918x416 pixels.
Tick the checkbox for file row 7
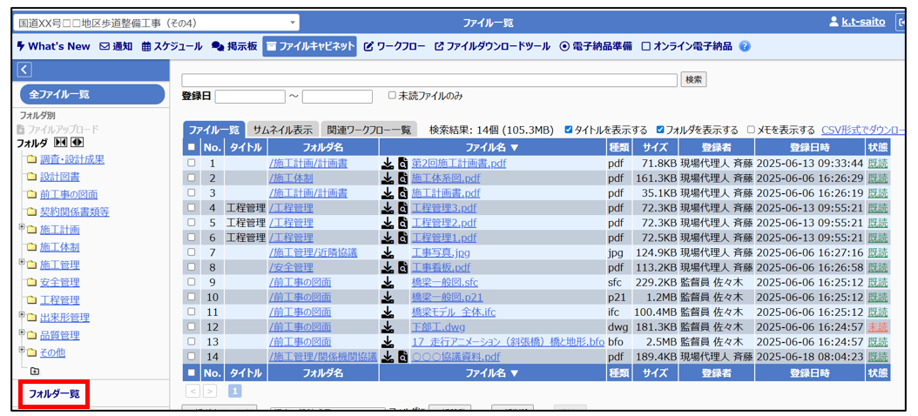[x=191, y=252]
